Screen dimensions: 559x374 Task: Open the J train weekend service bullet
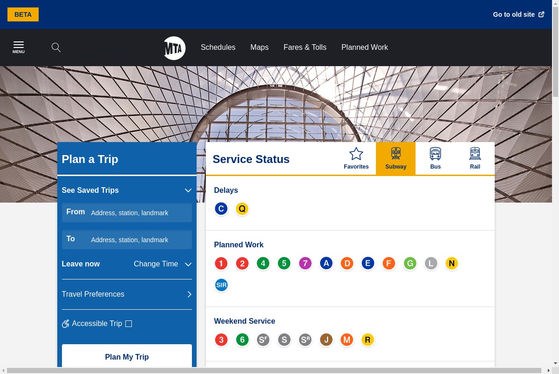(326, 340)
